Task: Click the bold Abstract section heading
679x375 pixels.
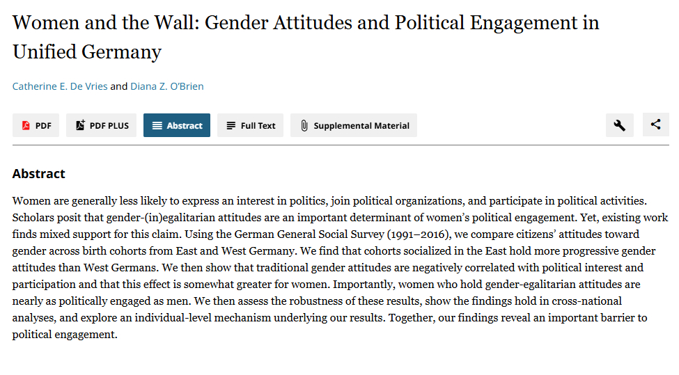Action: click(x=39, y=174)
